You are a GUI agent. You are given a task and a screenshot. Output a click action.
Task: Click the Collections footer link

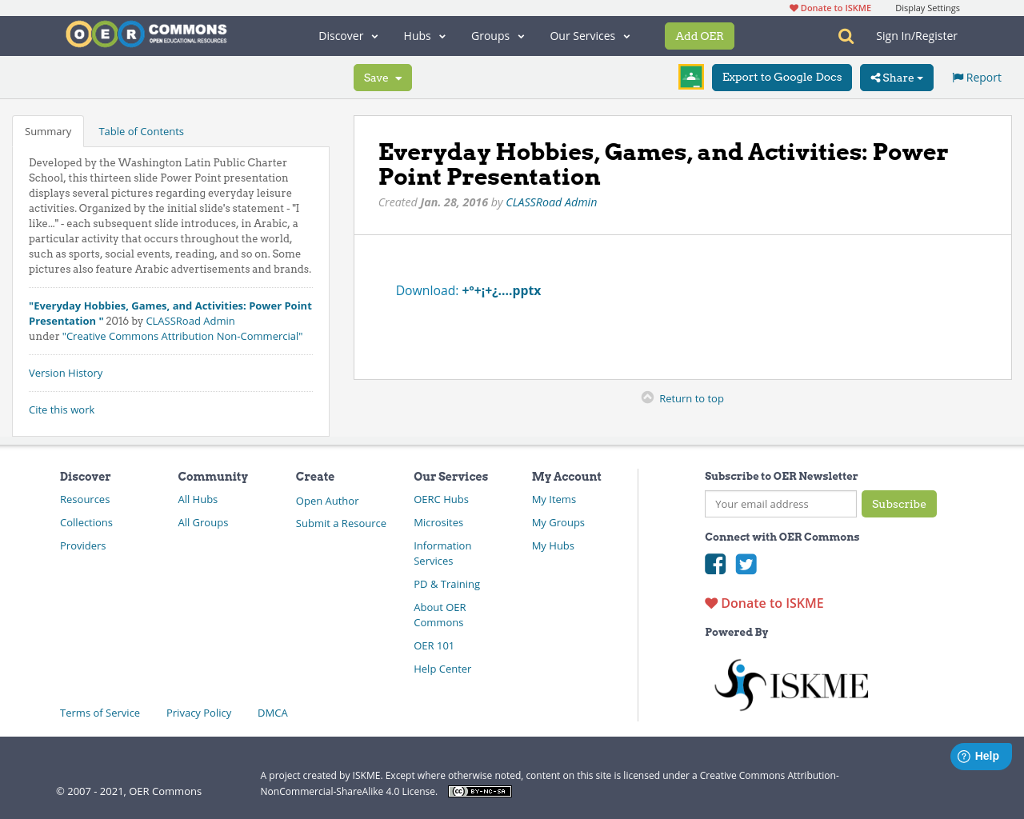86,522
